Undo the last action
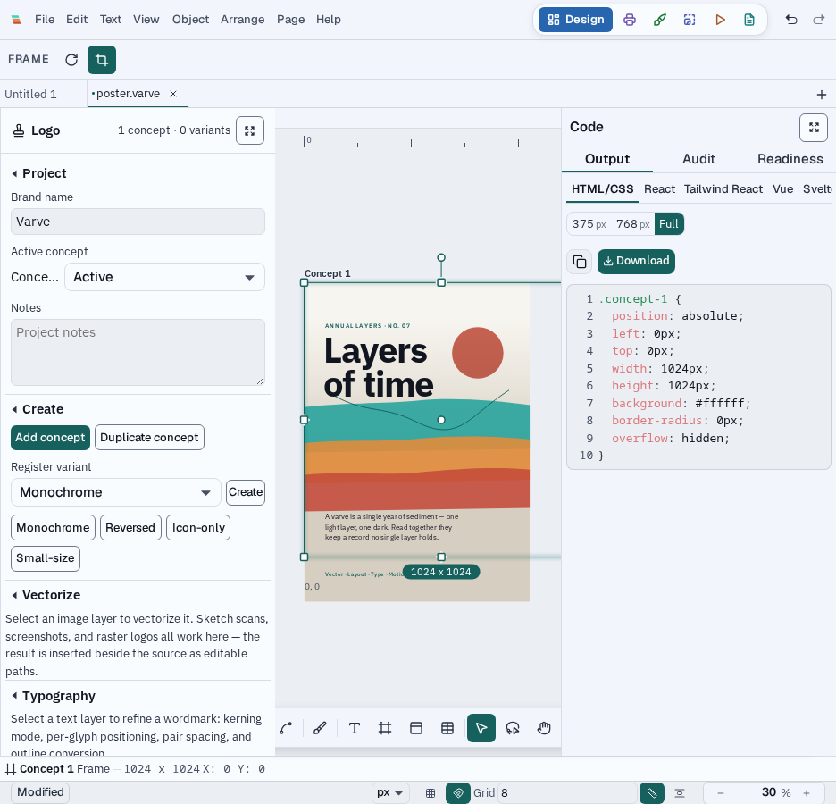The image size is (836, 804). (x=791, y=20)
